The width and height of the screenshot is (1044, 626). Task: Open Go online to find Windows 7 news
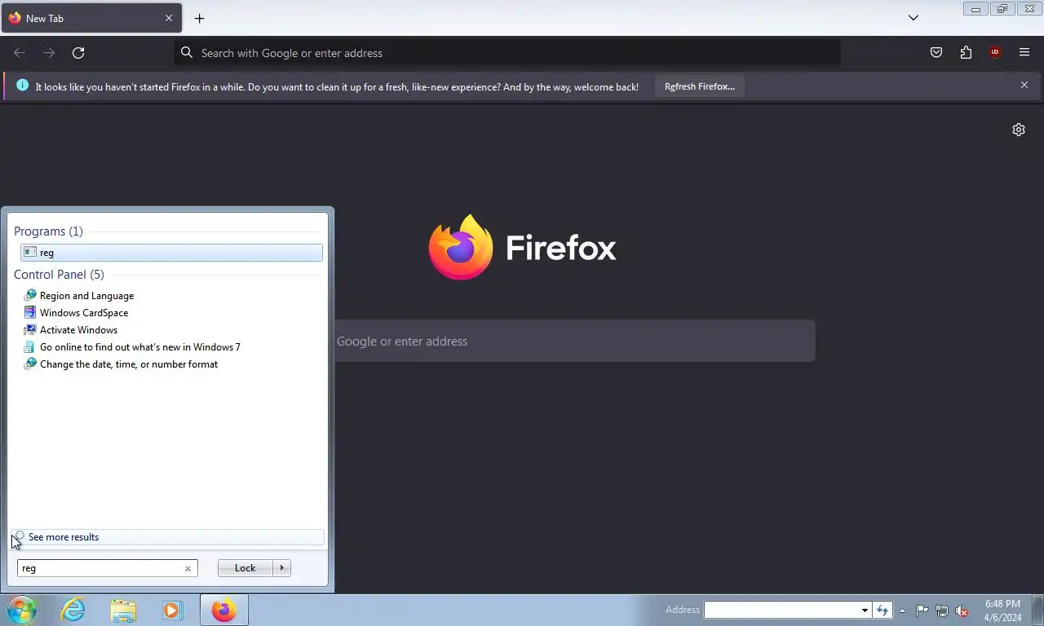[139, 347]
